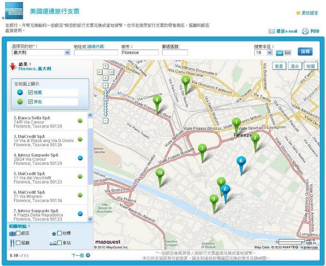Click the postal code input field
326x266 pixels.
point(175,52)
